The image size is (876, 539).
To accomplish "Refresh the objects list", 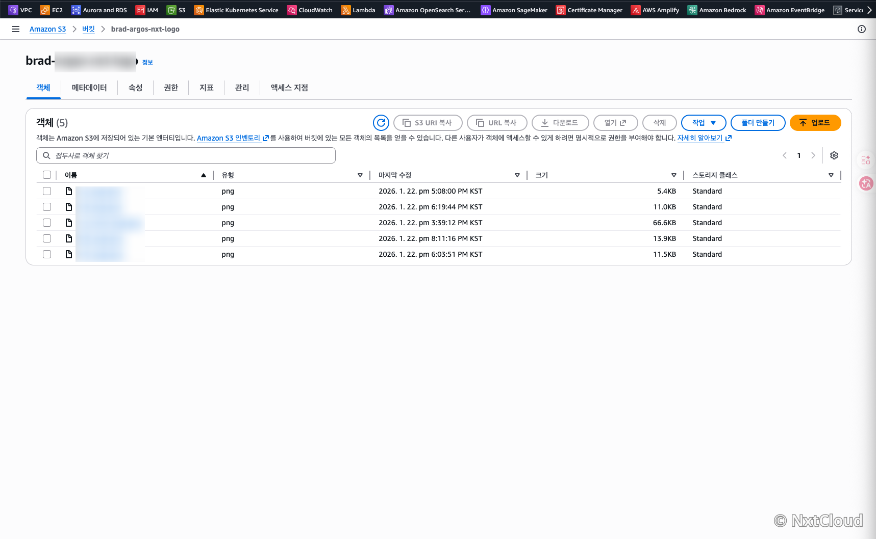I will tap(381, 123).
